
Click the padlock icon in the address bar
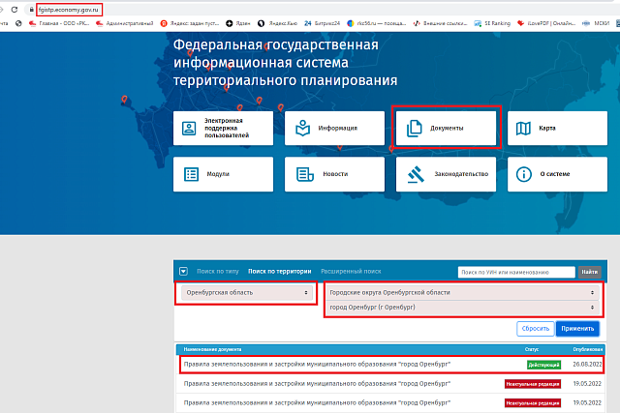(x=31, y=10)
